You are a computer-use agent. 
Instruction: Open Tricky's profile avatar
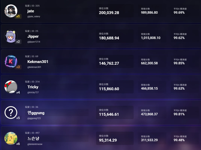click(x=11, y=87)
